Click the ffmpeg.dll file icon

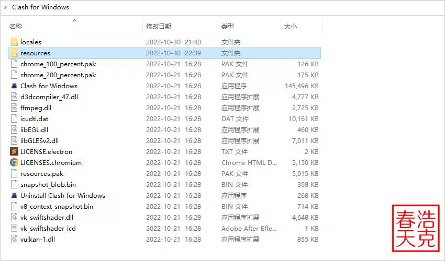tap(14, 108)
